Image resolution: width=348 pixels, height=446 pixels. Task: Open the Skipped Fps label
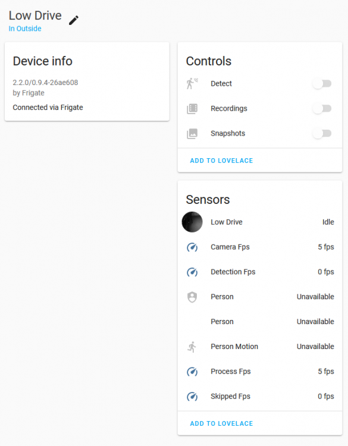[x=230, y=396]
